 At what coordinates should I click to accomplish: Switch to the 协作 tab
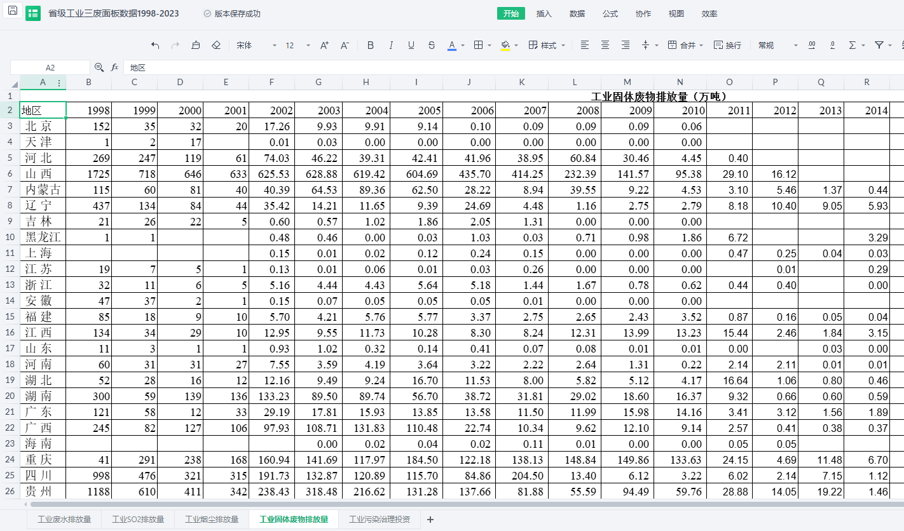coord(643,13)
